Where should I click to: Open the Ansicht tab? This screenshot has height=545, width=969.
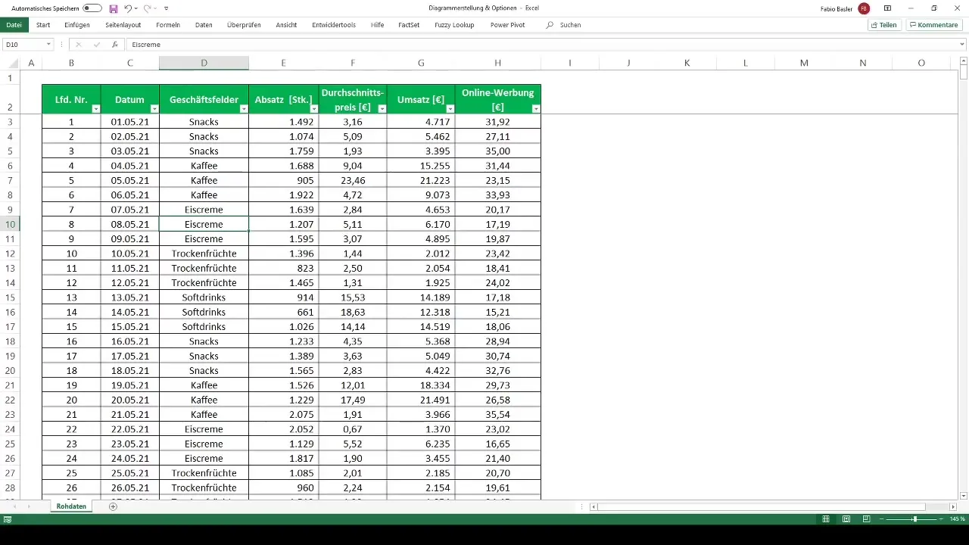(x=286, y=25)
